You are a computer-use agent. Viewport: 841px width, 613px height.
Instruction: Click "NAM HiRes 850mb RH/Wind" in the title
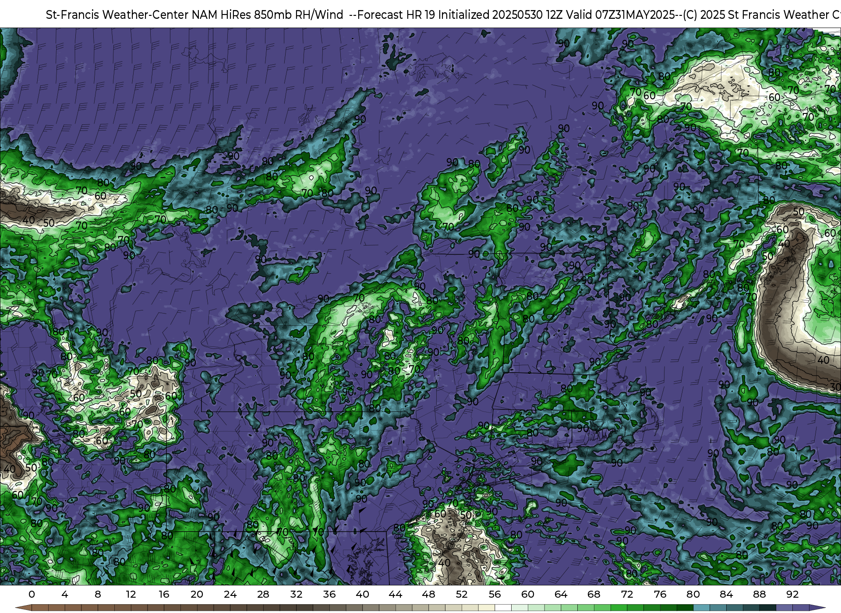pos(268,15)
